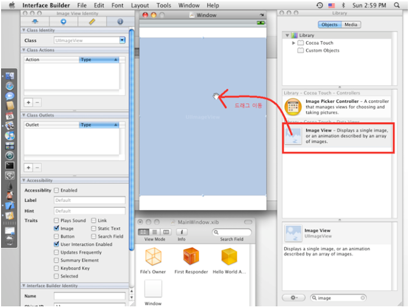409x308 pixels.
Task: Open the Time Machine menu bar icon
Action: 319,5
